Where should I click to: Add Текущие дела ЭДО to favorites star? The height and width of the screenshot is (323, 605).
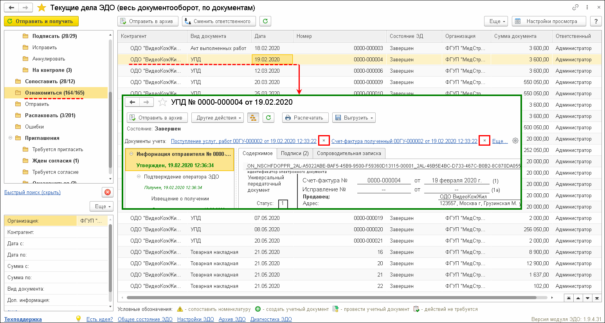pyautogui.click(x=41, y=7)
